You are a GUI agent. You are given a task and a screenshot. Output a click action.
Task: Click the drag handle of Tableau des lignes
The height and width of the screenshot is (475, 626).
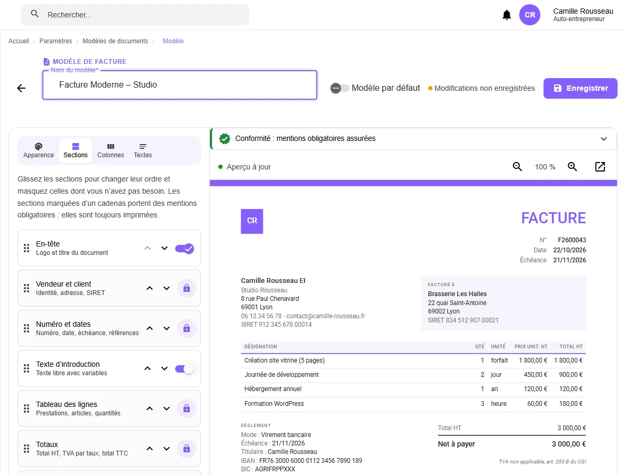pos(26,408)
